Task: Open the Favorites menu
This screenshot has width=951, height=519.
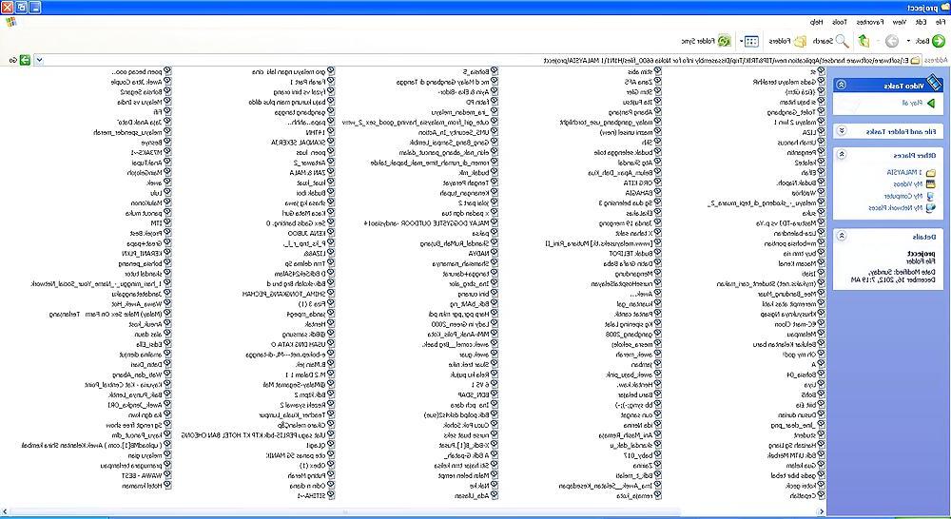Action: [870, 22]
